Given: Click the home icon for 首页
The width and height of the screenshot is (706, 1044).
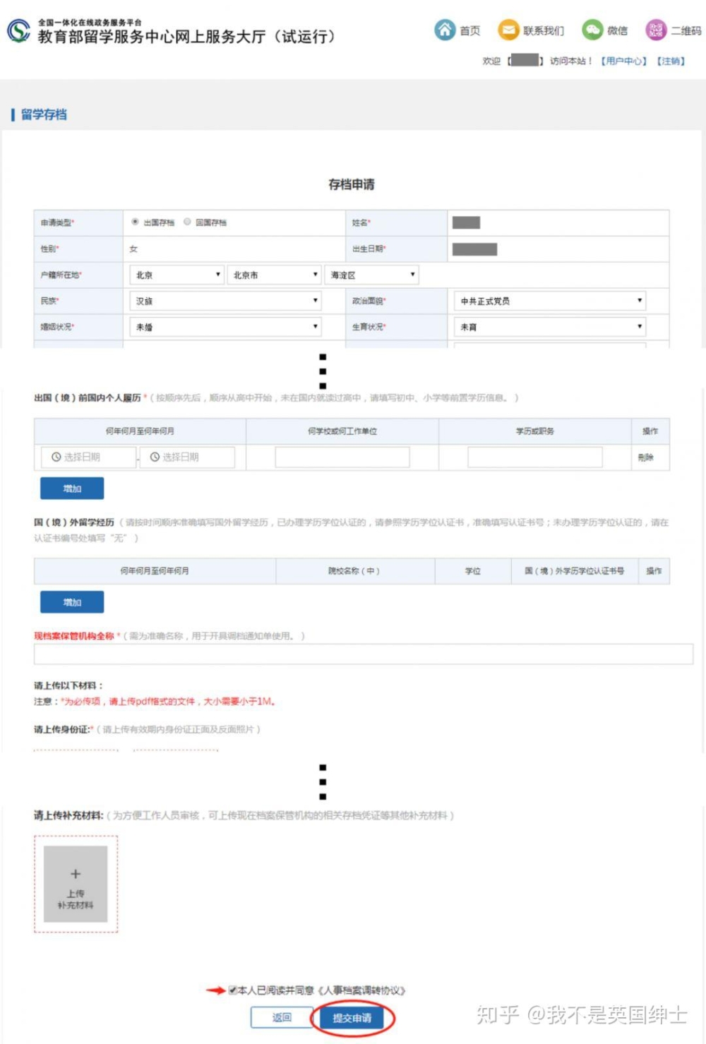Looking at the screenshot, I should pos(445,30).
